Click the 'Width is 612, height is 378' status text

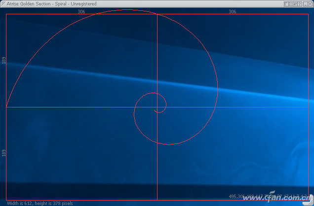tap(40, 203)
